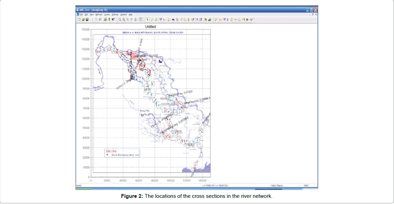Screen dimensions: 394x204
Task: Open the View menu
Action: [92, 15]
